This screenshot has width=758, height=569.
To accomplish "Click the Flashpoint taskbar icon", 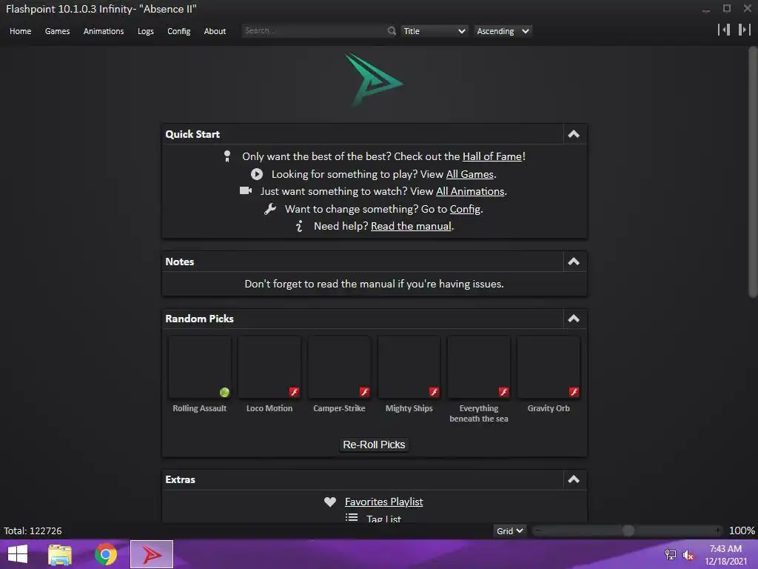I will pyautogui.click(x=152, y=554).
